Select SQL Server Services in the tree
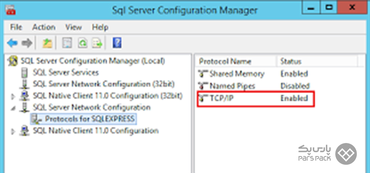The height and width of the screenshot is (173, 370). pos(66,73)
